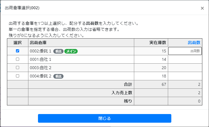Uncheck the 0002:委託 1 warehouse checkbox
Image resolution: width=209 pixels, height=127 pixels.
[x=17, y=51]
